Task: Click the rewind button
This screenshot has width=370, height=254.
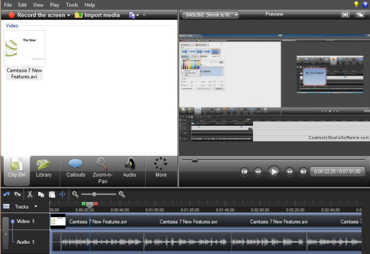Action: [258, 171]
